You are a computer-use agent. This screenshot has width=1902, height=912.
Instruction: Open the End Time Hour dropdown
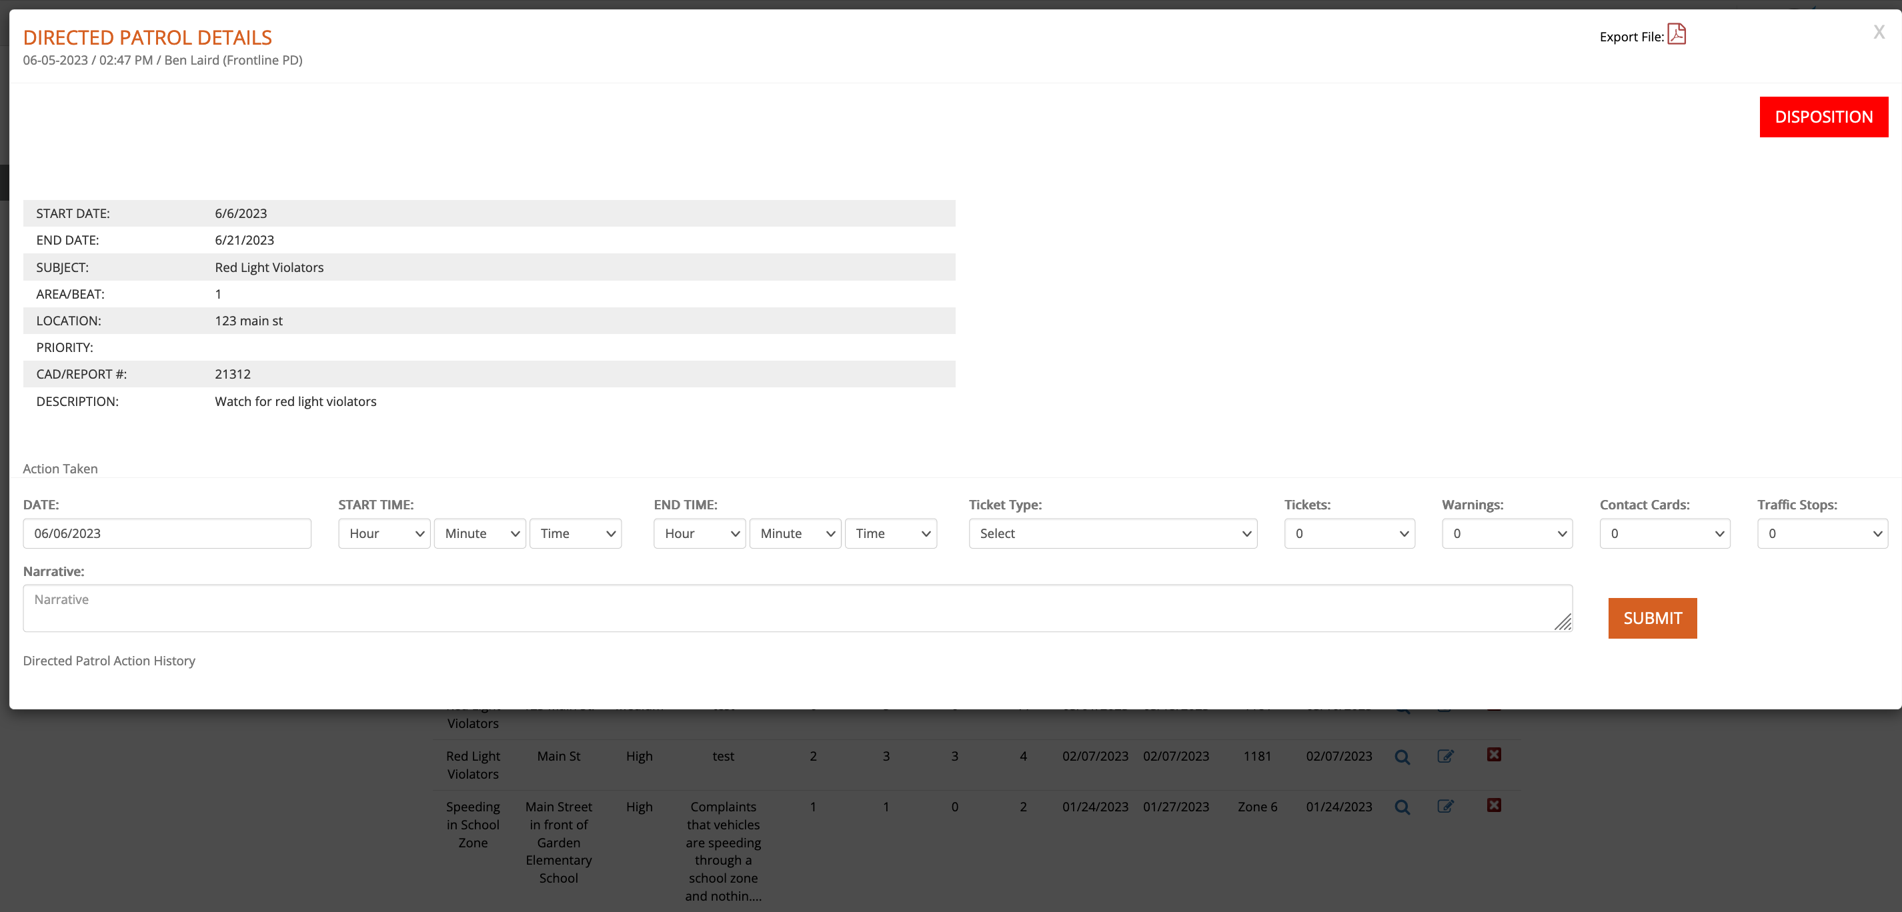click(x=699, y=533)
